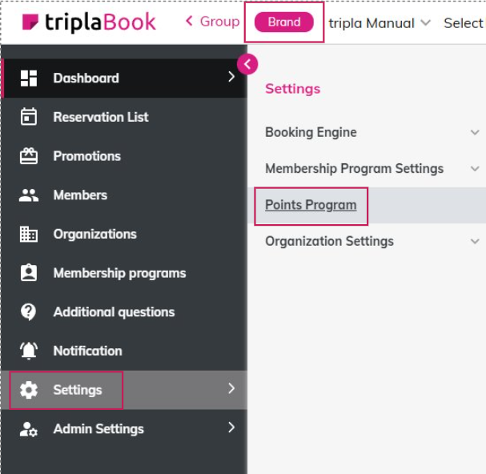The image size is (486, 474).
Task: Click the Membership programs badge icon
Action: pos(29,273)
